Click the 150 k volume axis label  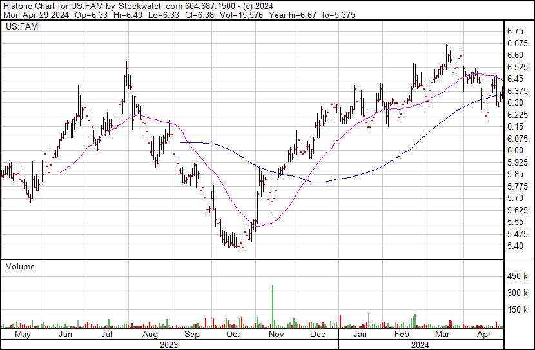coord(516,310)
